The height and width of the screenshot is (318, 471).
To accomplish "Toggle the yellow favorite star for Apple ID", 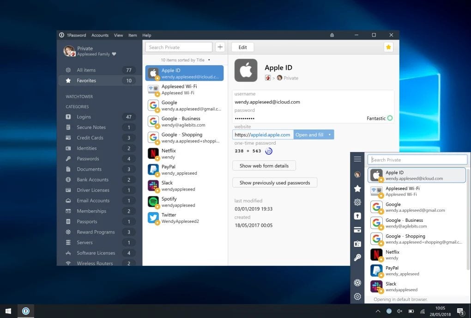I will (388, 47).
